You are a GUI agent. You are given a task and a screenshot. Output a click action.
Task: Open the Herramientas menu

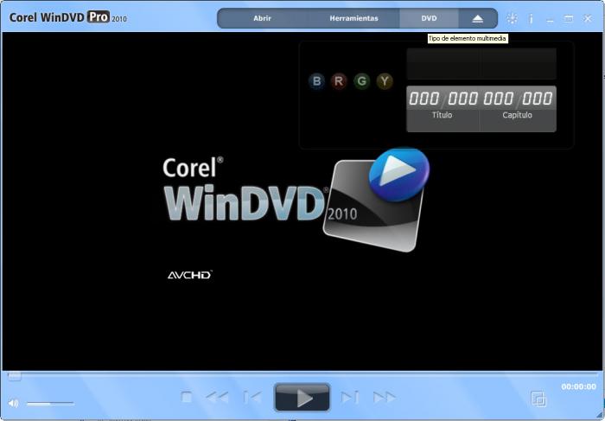353,18
